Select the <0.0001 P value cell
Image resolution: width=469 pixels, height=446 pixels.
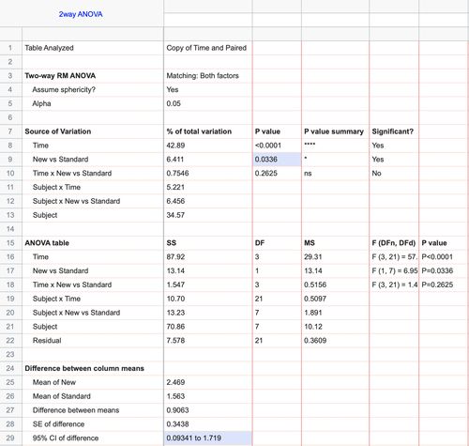point(277,146)
